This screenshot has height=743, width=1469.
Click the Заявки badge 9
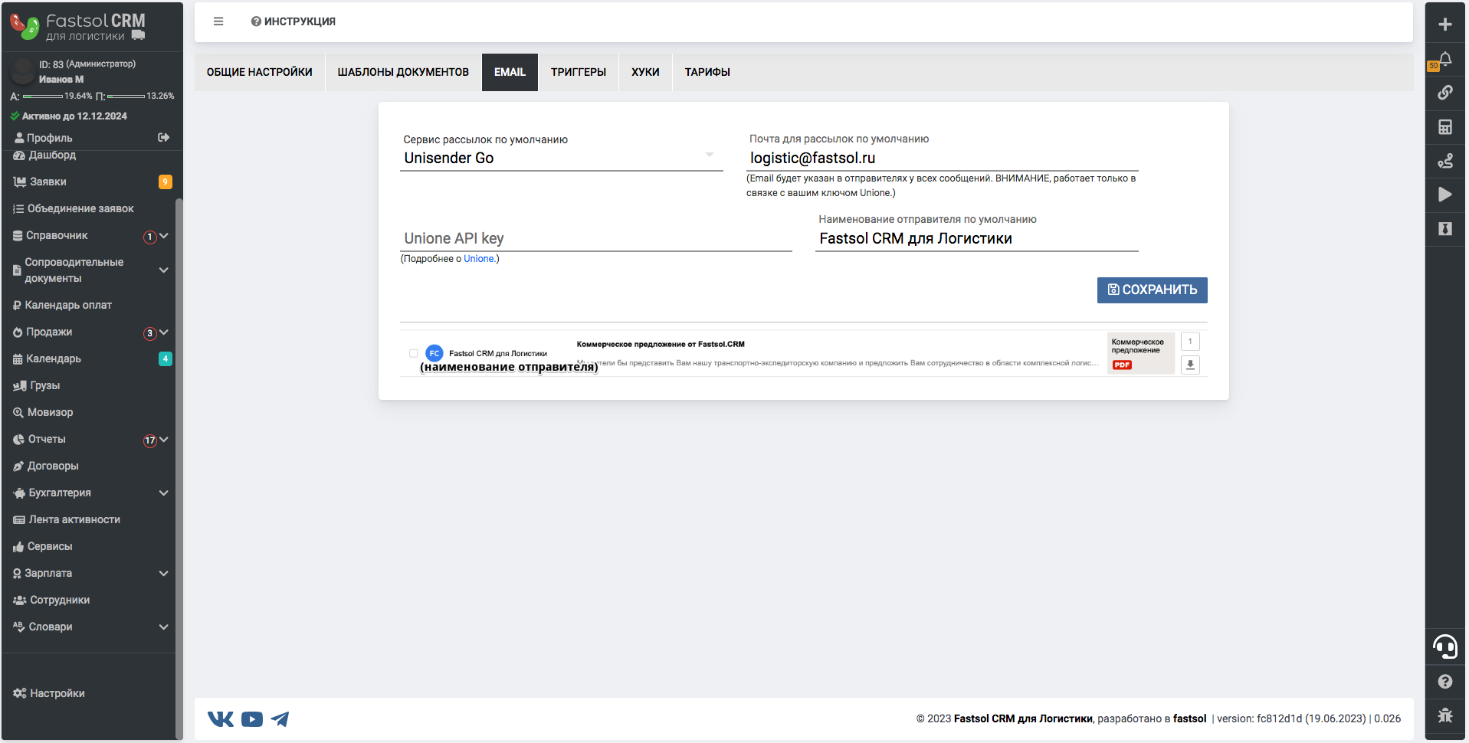166,182
